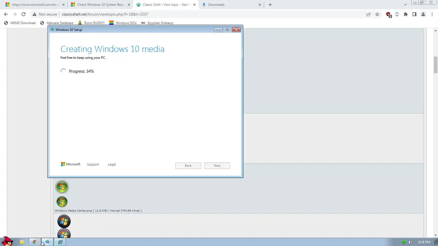Open the Angry Bird Start button
This screenshot has height=246, width=438.
tap(7, 241)
